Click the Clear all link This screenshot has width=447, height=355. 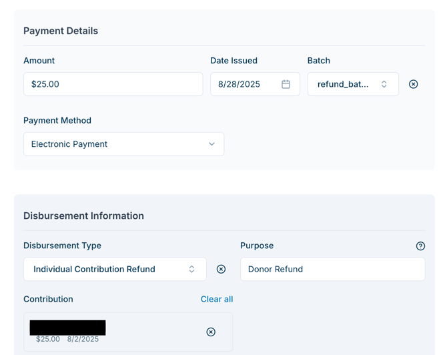click(217, 299)
